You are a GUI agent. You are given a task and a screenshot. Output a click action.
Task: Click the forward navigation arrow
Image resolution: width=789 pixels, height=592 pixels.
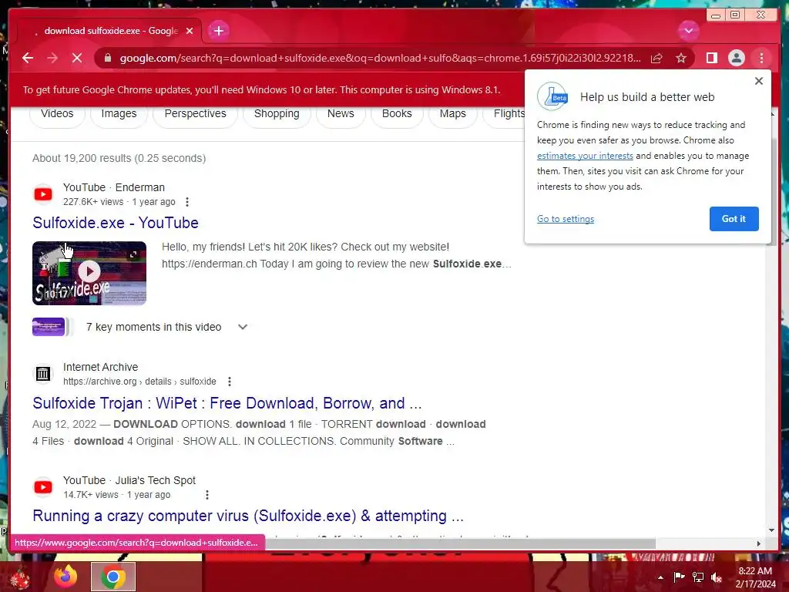click(x=52, y=58)
